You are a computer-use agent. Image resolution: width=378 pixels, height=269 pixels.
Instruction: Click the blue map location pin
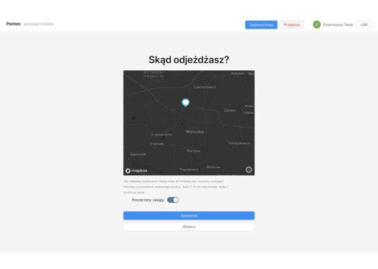tap(185, 102)
